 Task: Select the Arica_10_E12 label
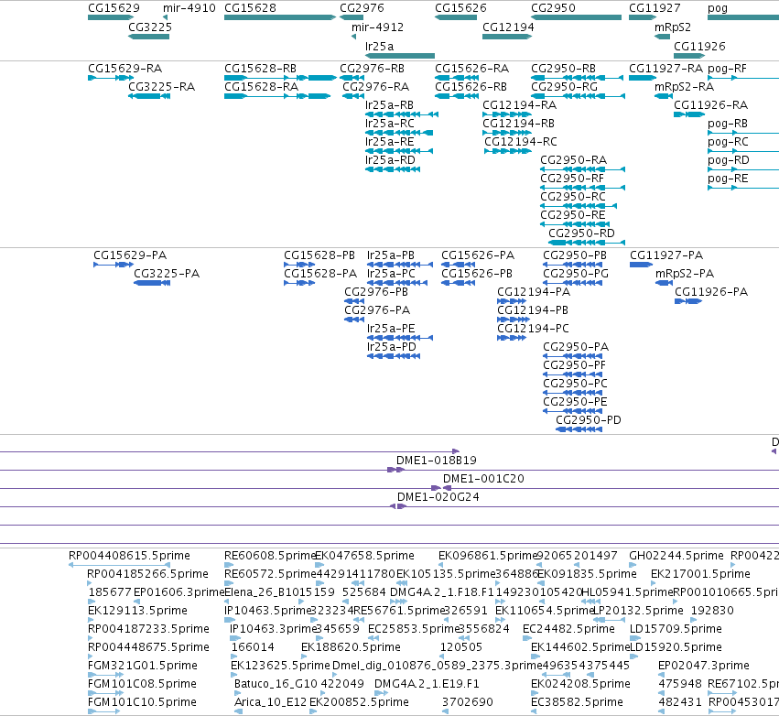(x=271, y=702)
